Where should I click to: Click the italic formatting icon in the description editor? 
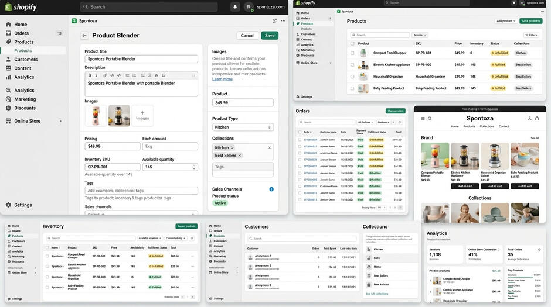pos(96,75)
